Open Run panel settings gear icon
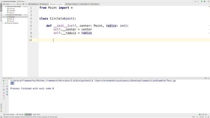The width and height of the screenshot is (210, 118). click(206, 78)
